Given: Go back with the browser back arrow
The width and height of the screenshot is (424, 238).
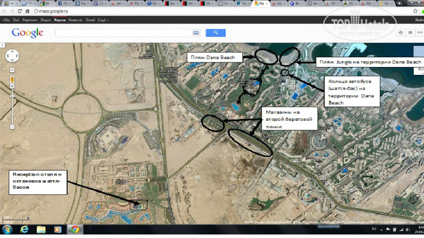Looking at the screenshot, I should (4, 11).
